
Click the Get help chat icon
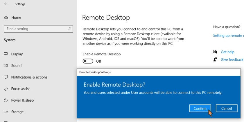click(x=215, y=52)
